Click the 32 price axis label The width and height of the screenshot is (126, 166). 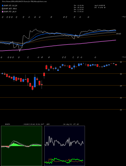(121, 62)
